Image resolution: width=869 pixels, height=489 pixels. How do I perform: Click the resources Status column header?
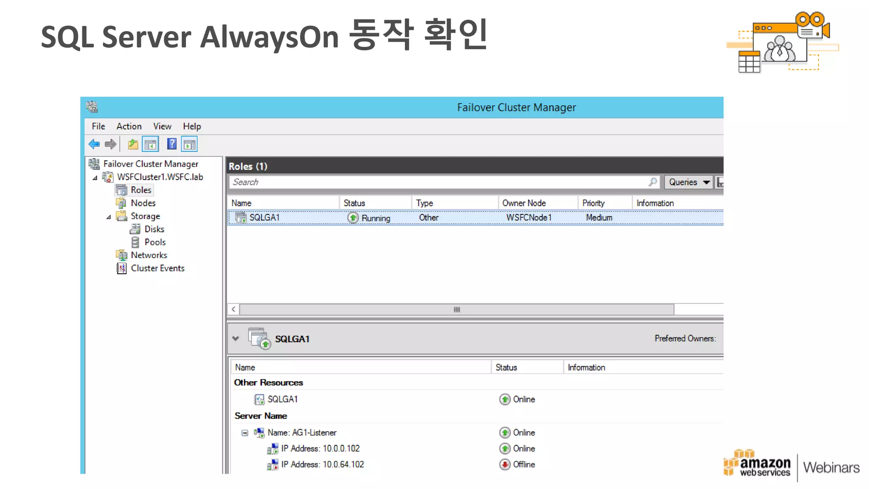click(527, 367)
